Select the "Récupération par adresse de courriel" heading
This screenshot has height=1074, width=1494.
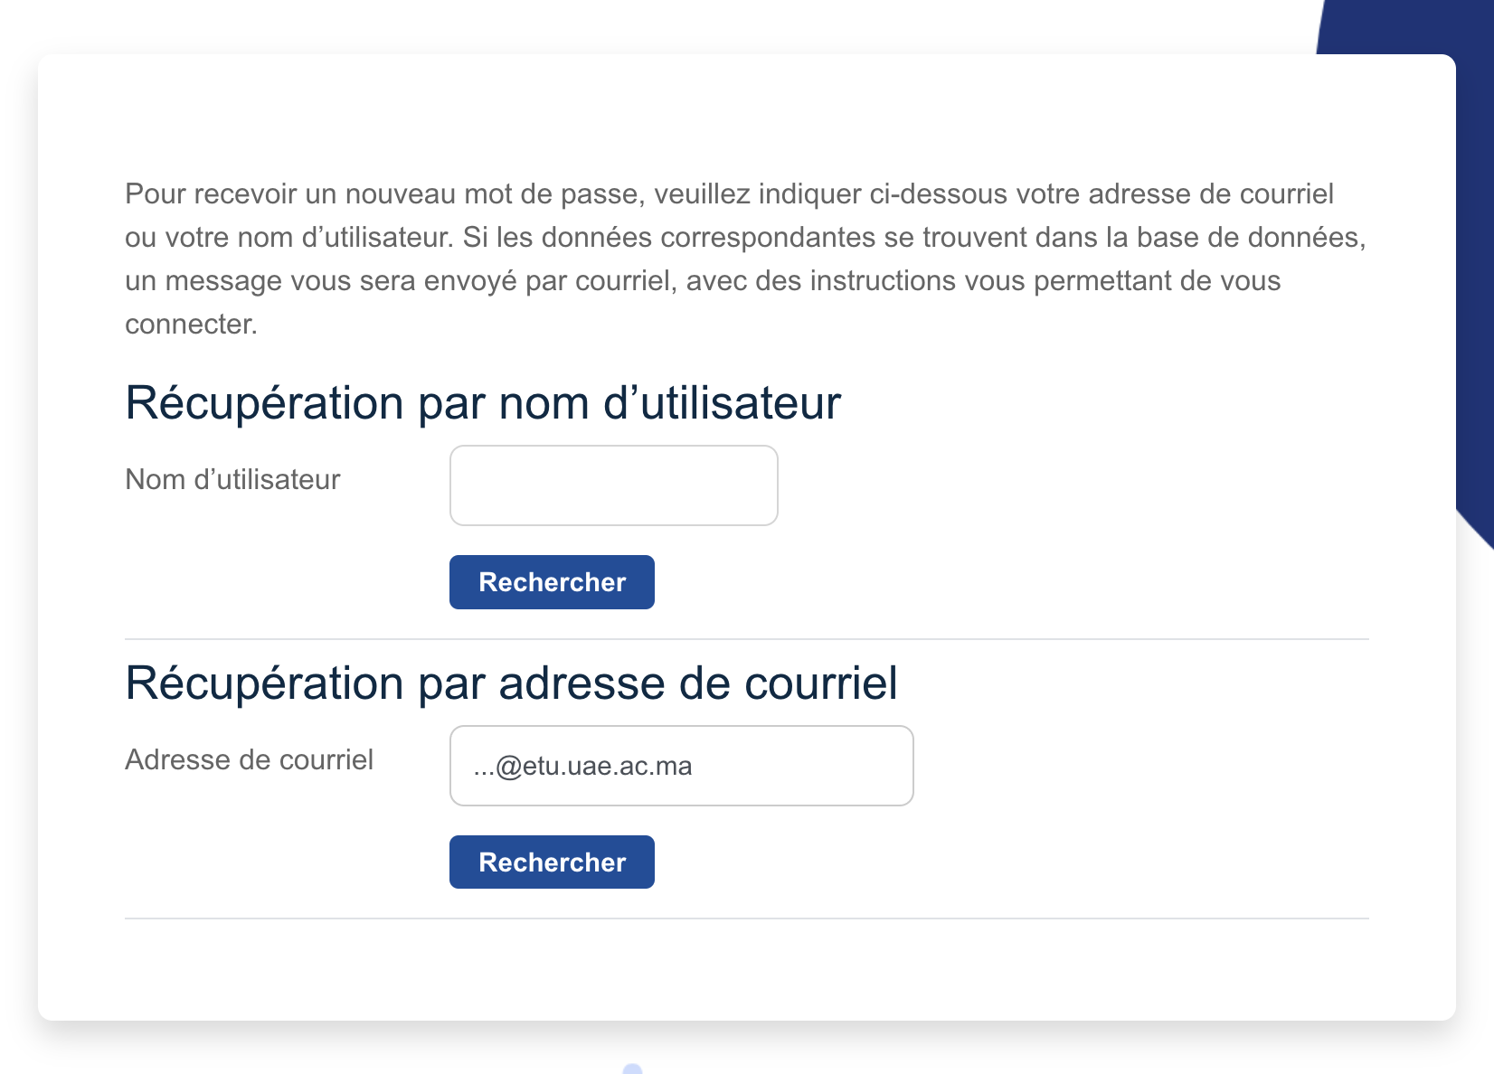click(511, 683)
